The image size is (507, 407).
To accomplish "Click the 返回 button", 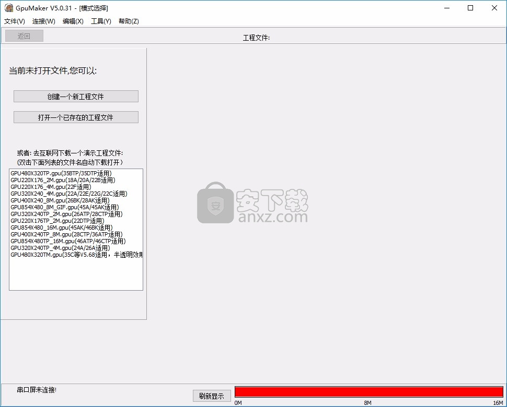I will pyautogui.click(x=24, y=36).
